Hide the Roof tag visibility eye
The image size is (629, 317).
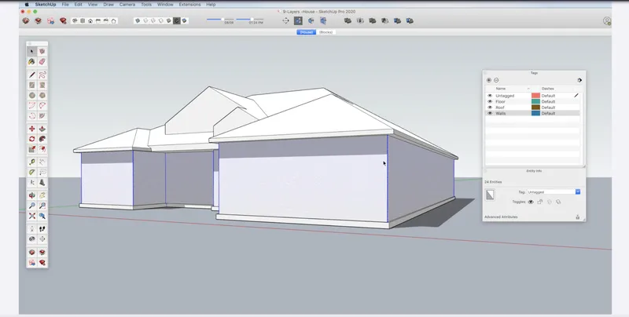click(490, 107)
